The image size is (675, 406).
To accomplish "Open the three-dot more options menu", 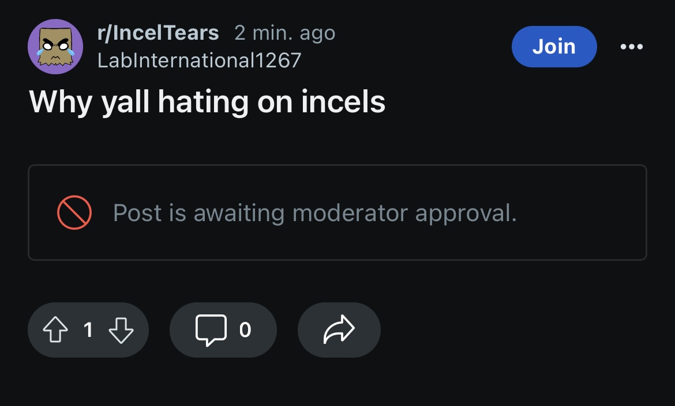I will (x=631, y=47).
